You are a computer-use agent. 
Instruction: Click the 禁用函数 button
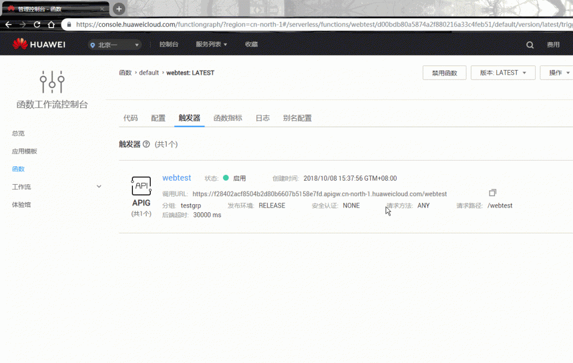pyautogui.click(x=444, y=72)
